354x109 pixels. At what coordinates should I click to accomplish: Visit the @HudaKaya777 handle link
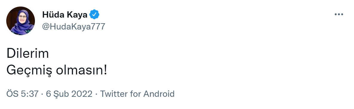pos(74,27)
